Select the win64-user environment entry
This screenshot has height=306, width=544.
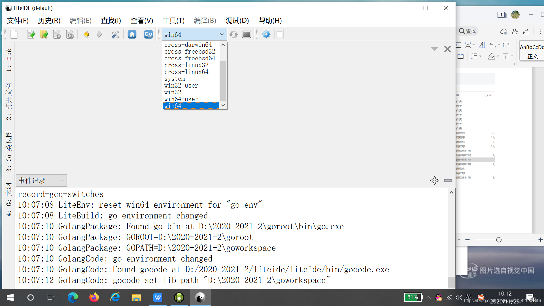coord(191,99)
